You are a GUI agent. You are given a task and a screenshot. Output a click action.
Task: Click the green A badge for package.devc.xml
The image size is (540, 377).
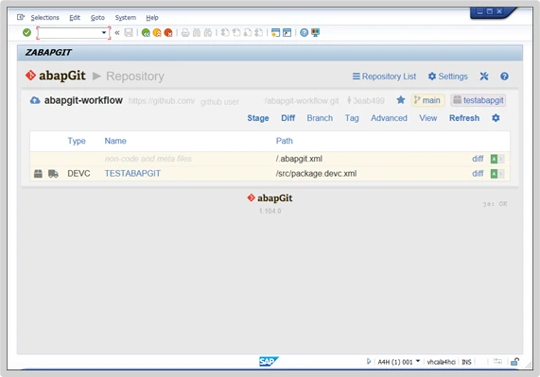pos(494,174)
